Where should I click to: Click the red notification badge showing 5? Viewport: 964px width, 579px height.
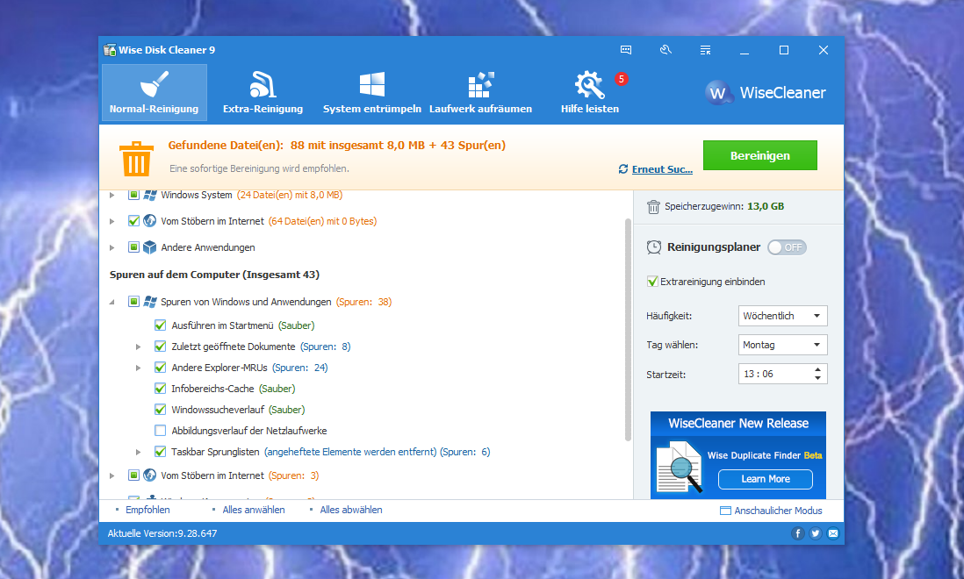(x=622, y=79)
